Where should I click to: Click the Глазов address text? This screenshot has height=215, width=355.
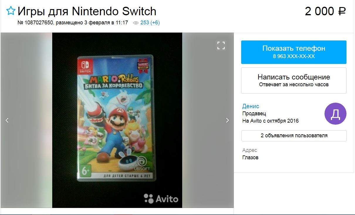pyautogui.click(x=250, y=158)
